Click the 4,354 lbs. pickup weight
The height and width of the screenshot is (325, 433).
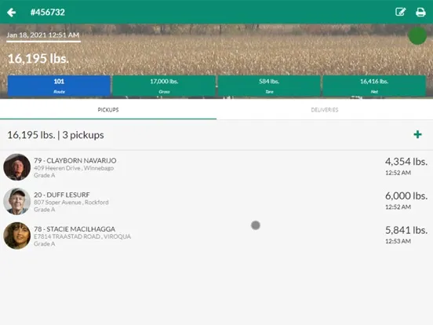[406, 162]
